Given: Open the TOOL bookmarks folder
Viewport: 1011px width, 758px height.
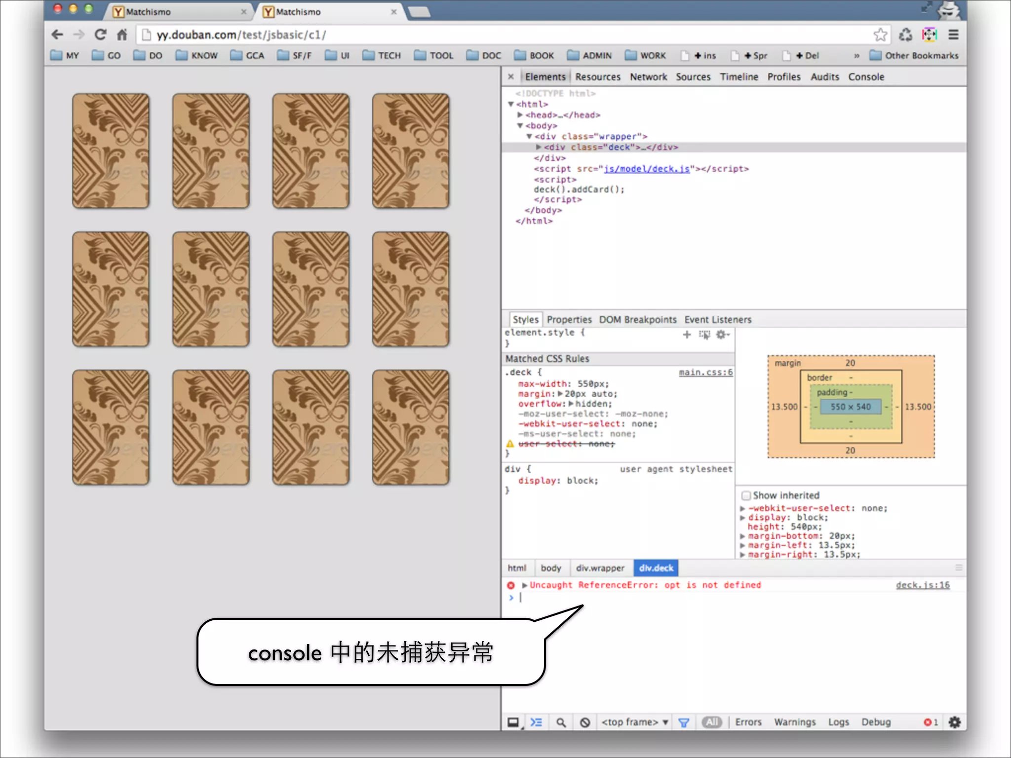Looking at the screenshot, I should [433, 55].
